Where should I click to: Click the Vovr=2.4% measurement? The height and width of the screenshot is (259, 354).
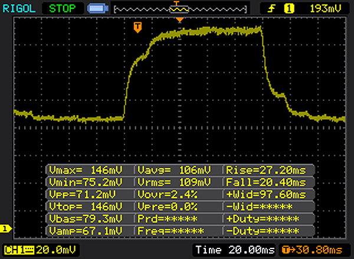(168, 194)
